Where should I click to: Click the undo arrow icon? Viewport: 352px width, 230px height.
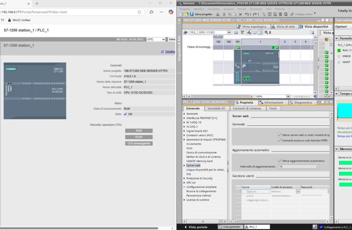pos(247,14)
